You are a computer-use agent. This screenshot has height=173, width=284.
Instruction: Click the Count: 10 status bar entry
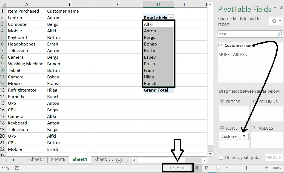click(x=178, y=168)
